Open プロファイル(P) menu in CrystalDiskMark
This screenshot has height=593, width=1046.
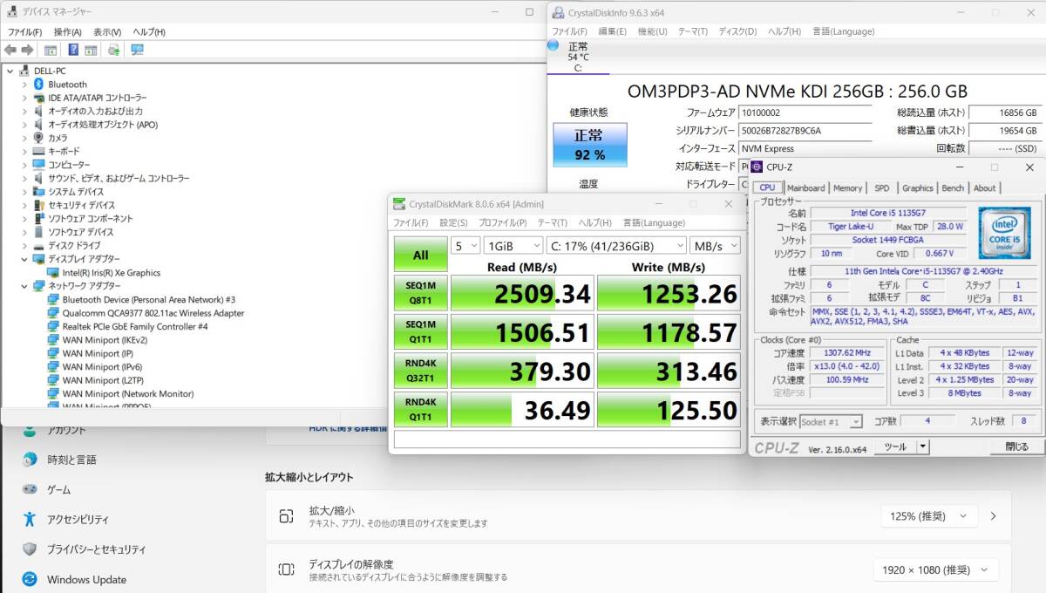point(503,222)
